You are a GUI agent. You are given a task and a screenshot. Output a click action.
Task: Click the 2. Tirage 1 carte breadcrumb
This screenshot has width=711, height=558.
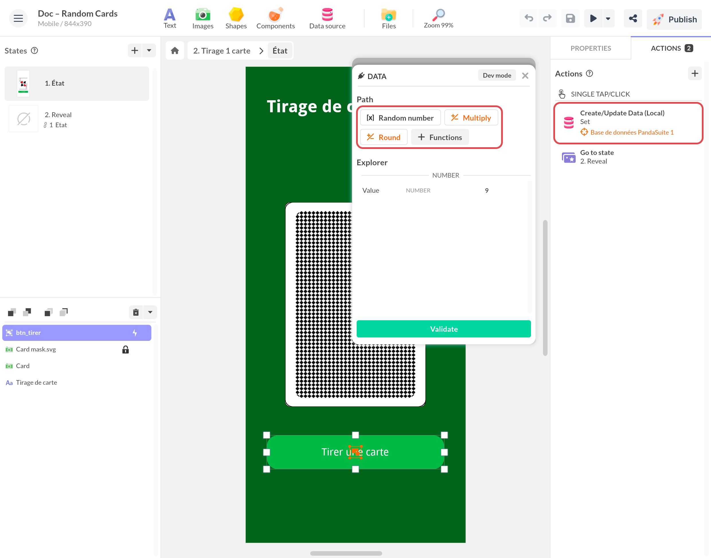(x=222, y=51)
